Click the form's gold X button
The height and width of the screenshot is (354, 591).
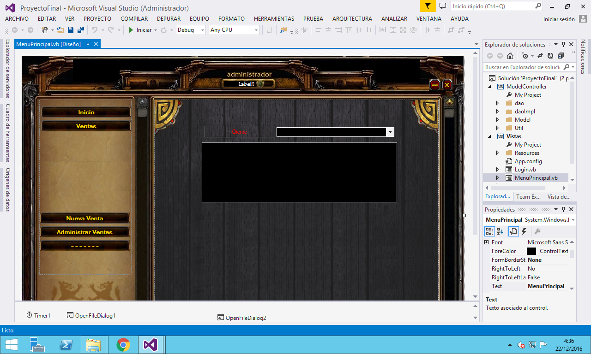(447, 85)
